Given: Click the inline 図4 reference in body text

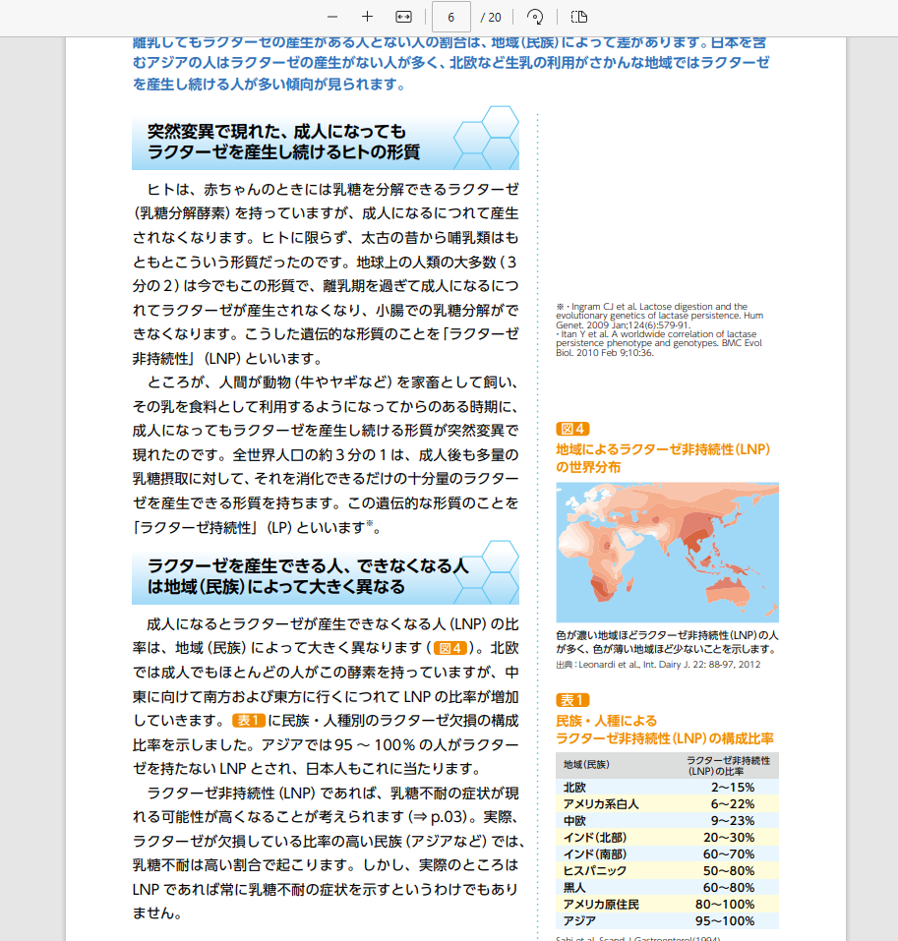Looking at the screenshot, I should (x=451, y=648).
